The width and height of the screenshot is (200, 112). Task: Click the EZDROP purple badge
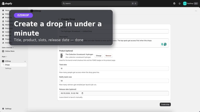[23, 15]
